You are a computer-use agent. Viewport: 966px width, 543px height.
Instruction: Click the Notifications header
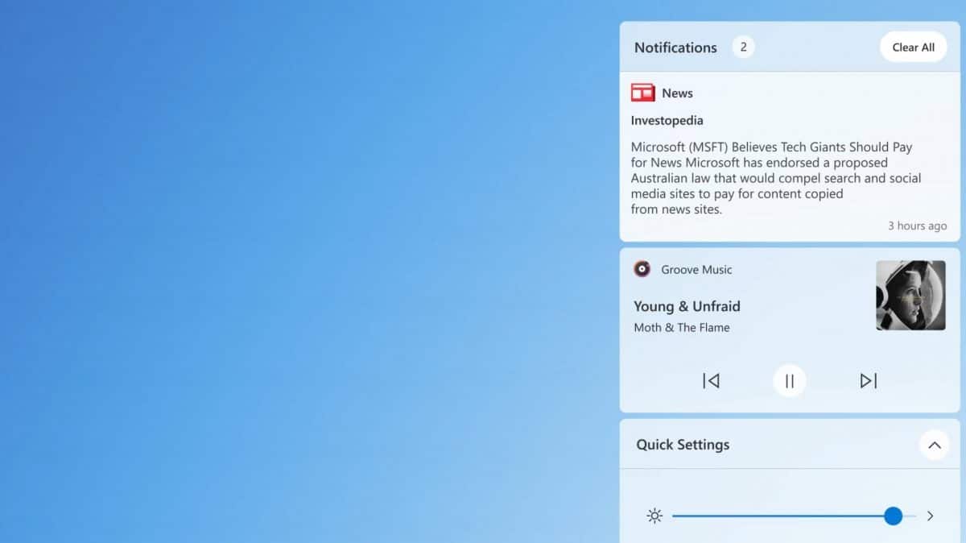(x=675, y=47)
